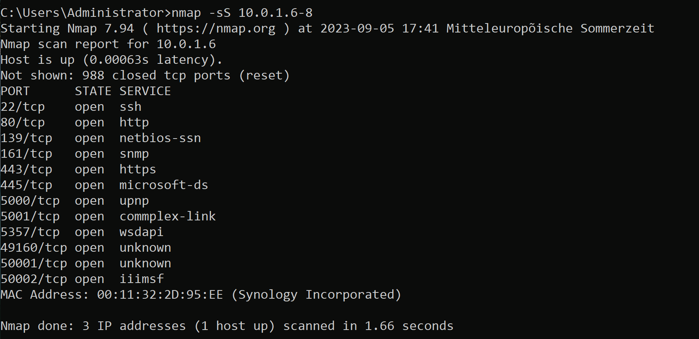Screen dimensions: 699x339
Task: Click the microsoft-ds service name
Action: [164, 185]
